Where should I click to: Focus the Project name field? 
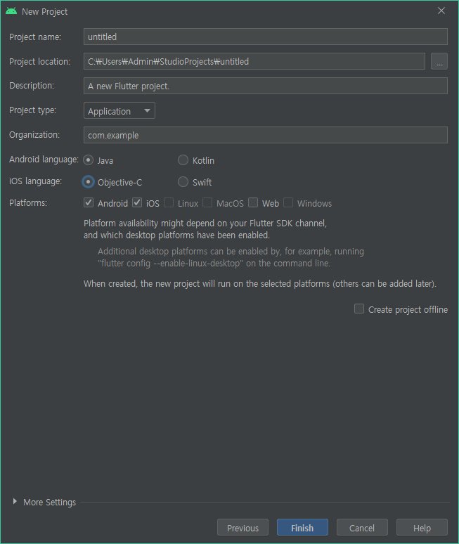tap(266, 37)
